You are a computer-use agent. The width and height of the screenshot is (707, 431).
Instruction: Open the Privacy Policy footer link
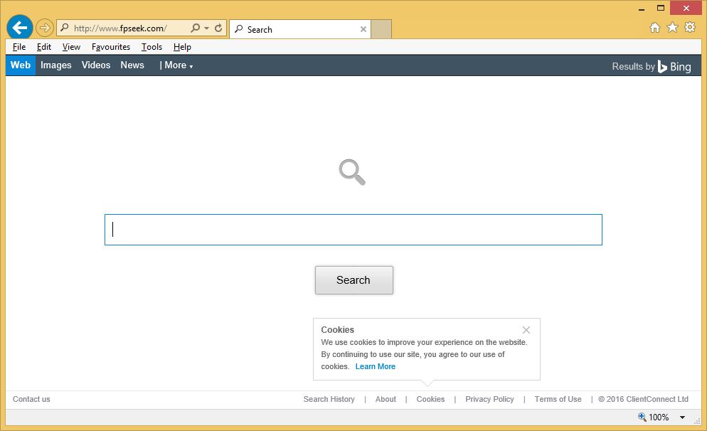pyautogui.click(x=489, y=399)
